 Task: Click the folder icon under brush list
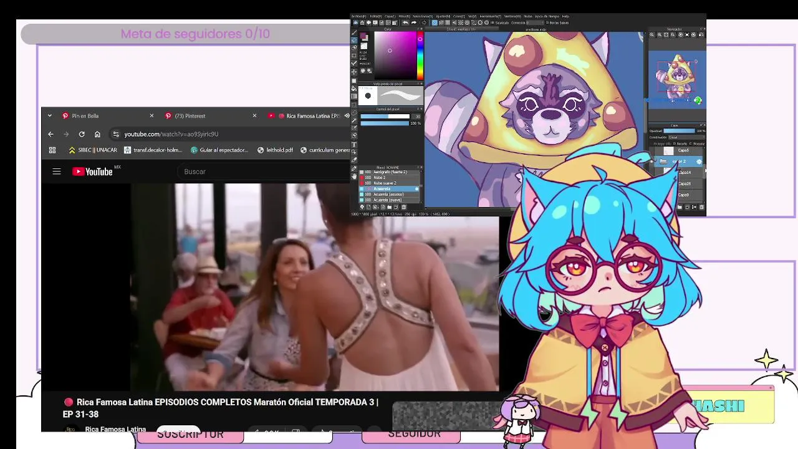click(x=389, y=207)
